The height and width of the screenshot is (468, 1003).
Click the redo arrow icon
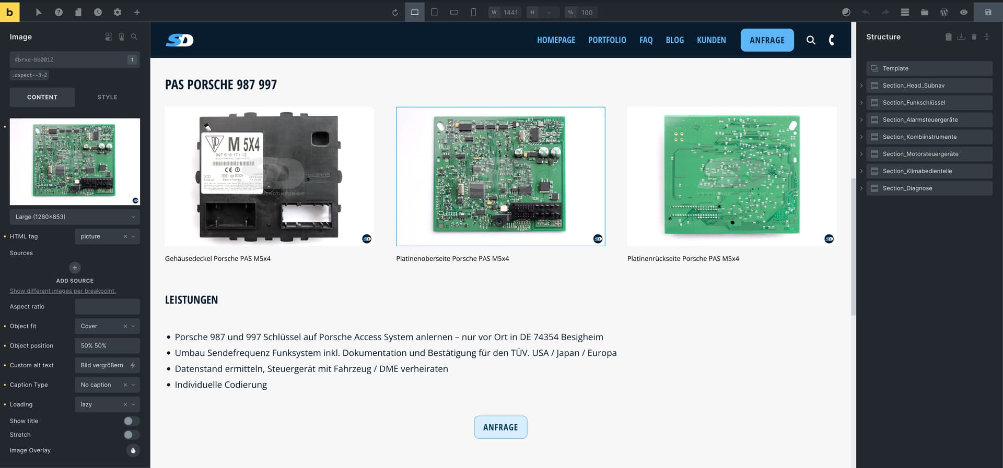885,12
